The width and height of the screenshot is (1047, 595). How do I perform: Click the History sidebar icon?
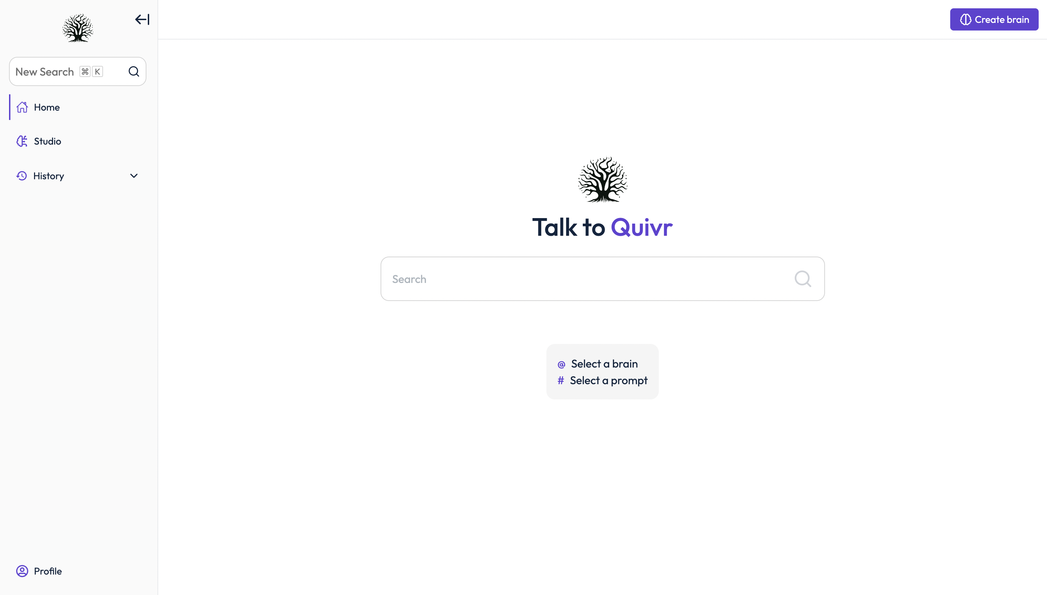pos(22,175)
